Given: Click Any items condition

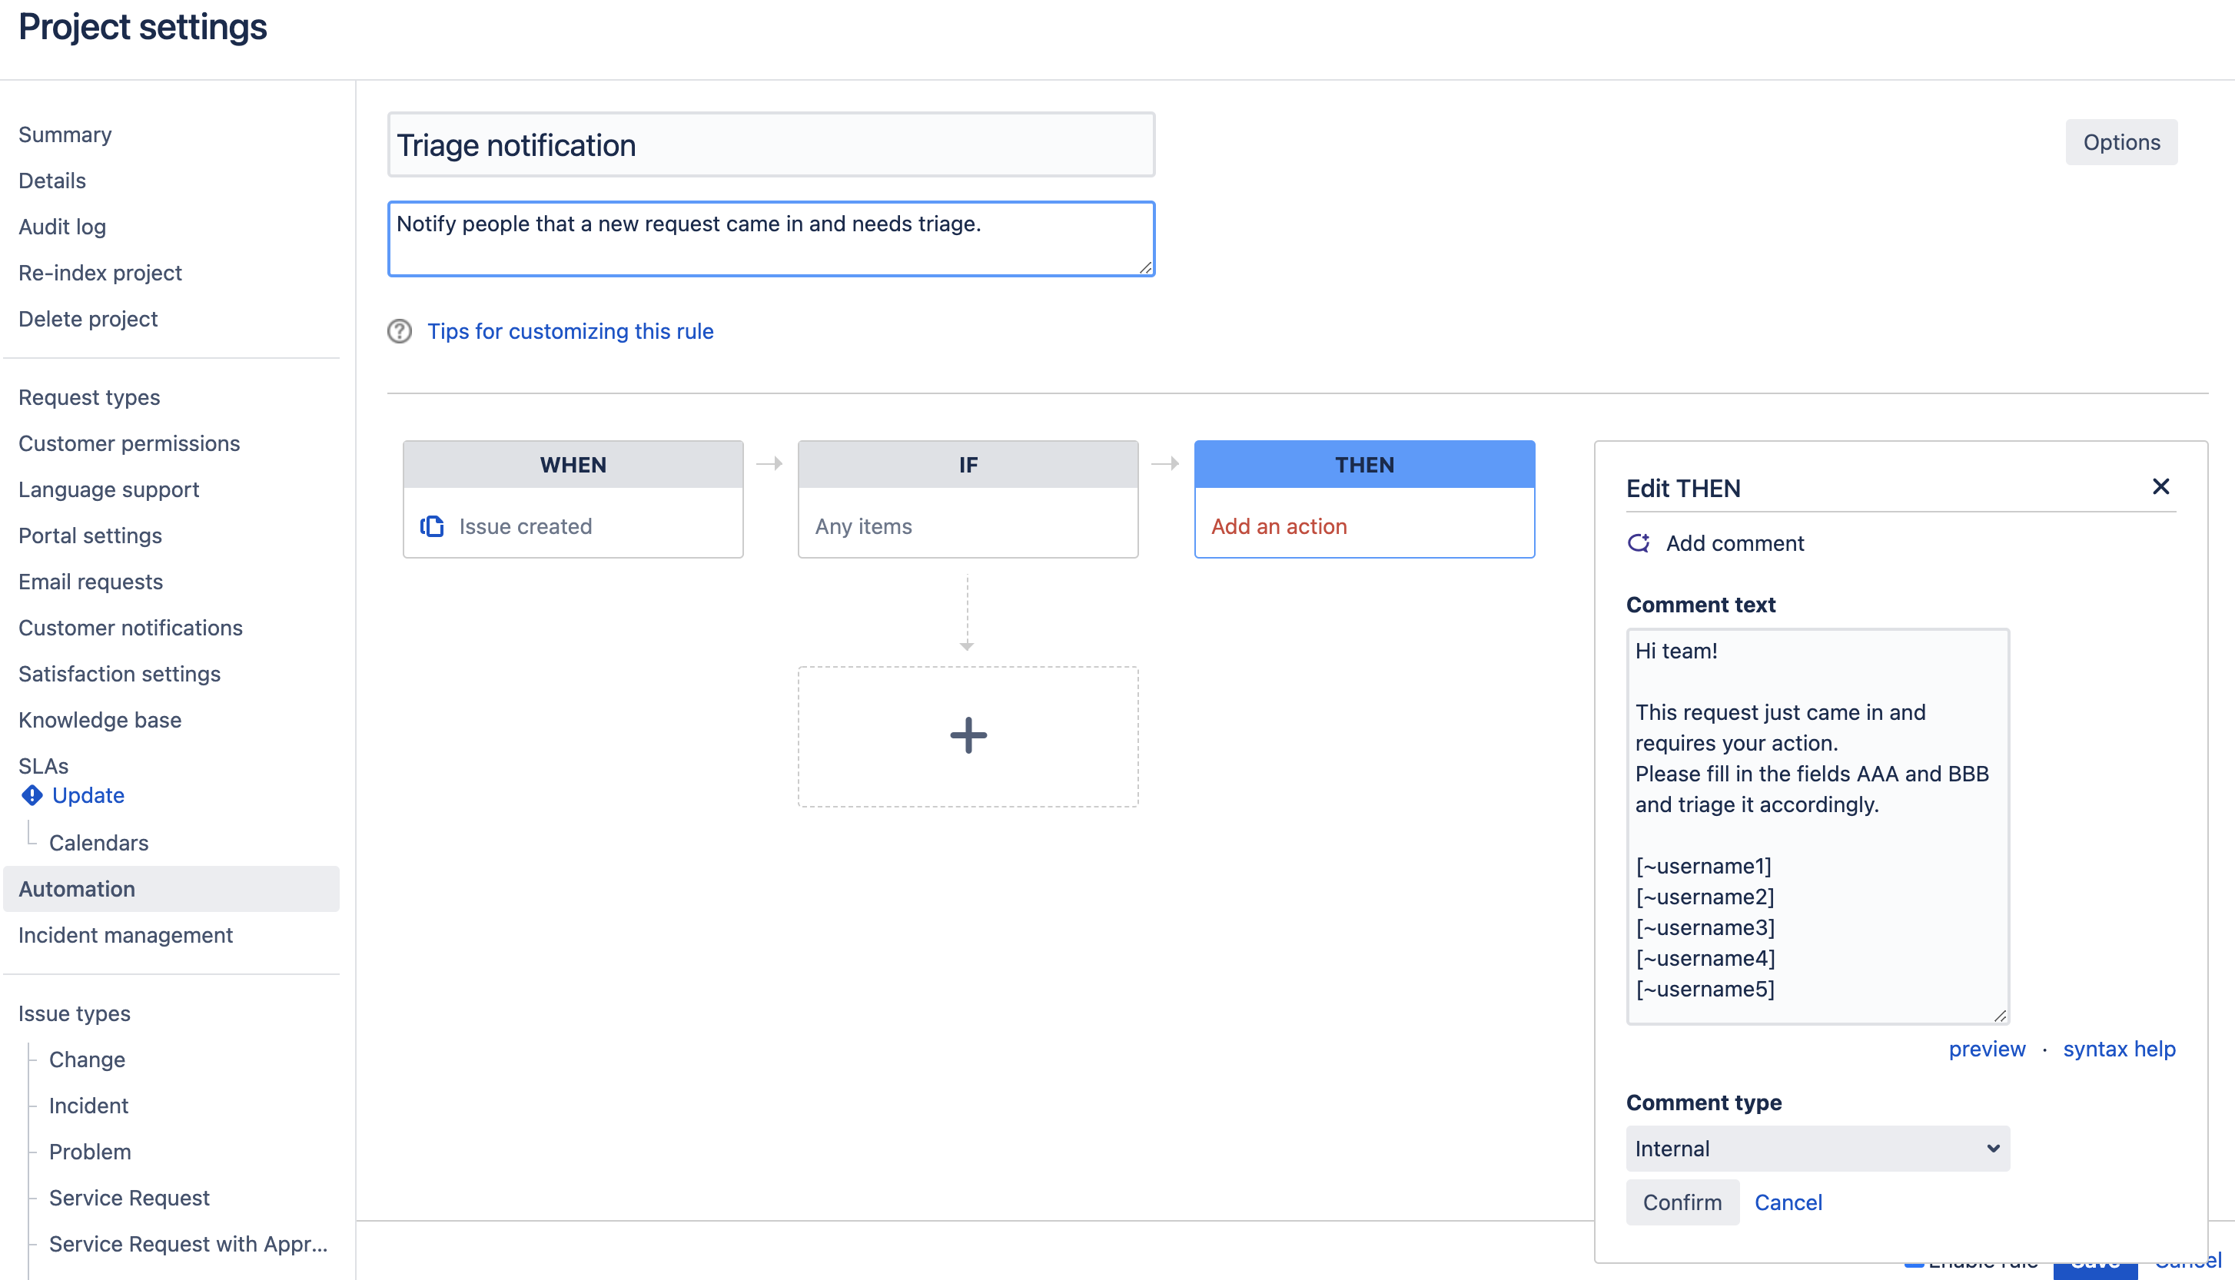Looking at the screenshot, I should [863, 526].
